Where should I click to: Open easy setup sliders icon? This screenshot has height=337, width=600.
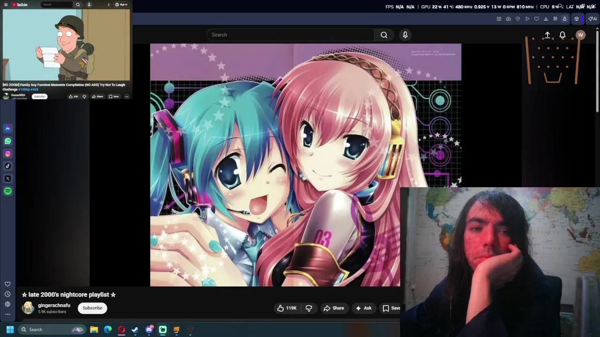555,19
